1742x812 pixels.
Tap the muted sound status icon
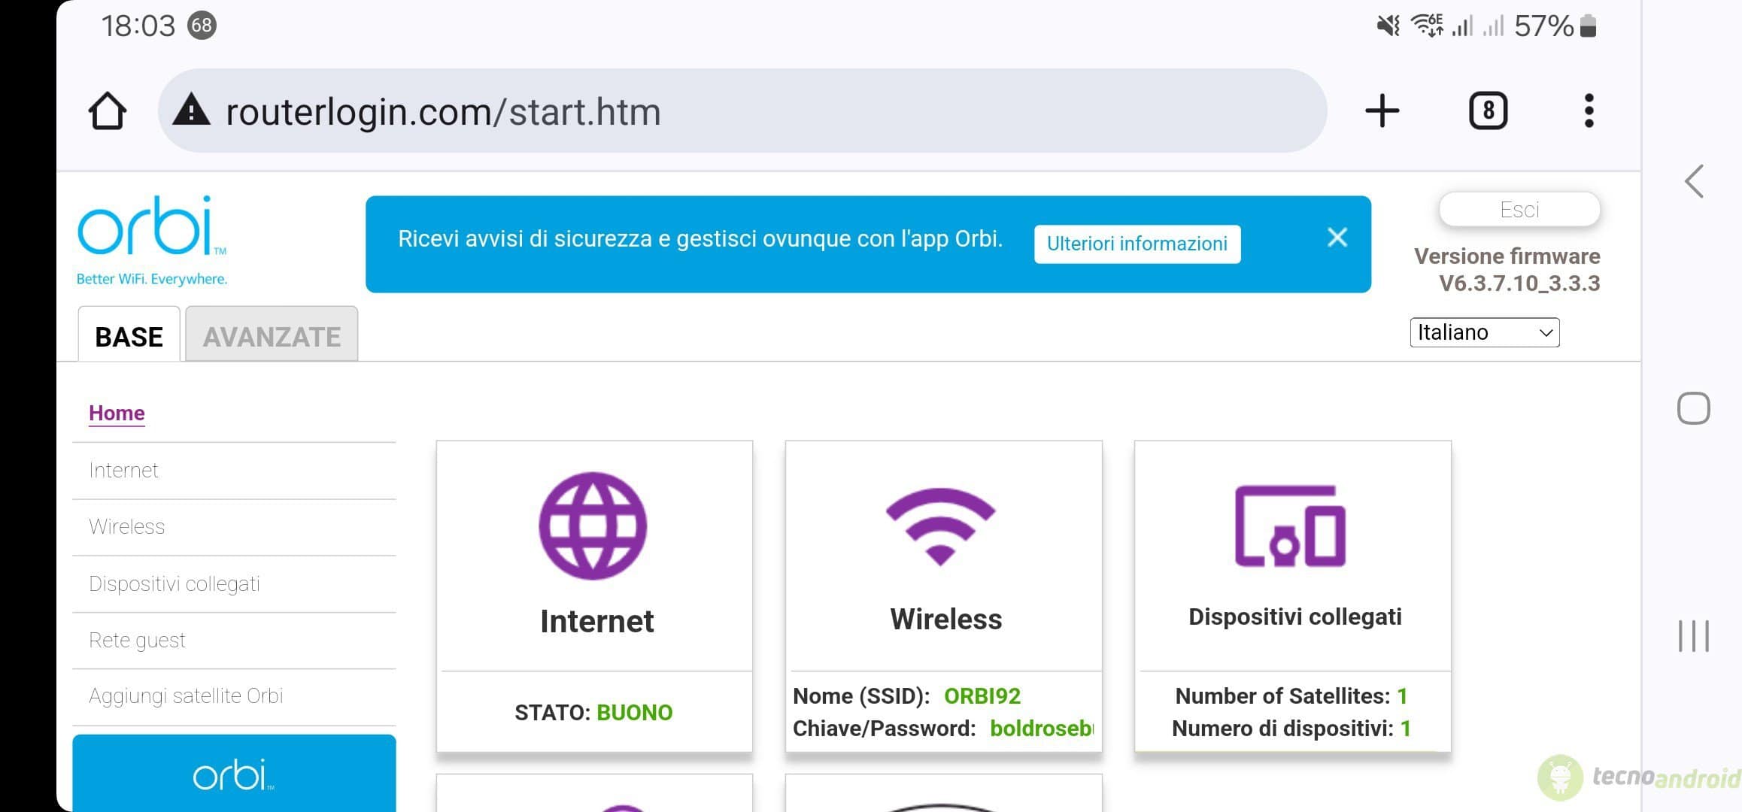[1388, 26]
